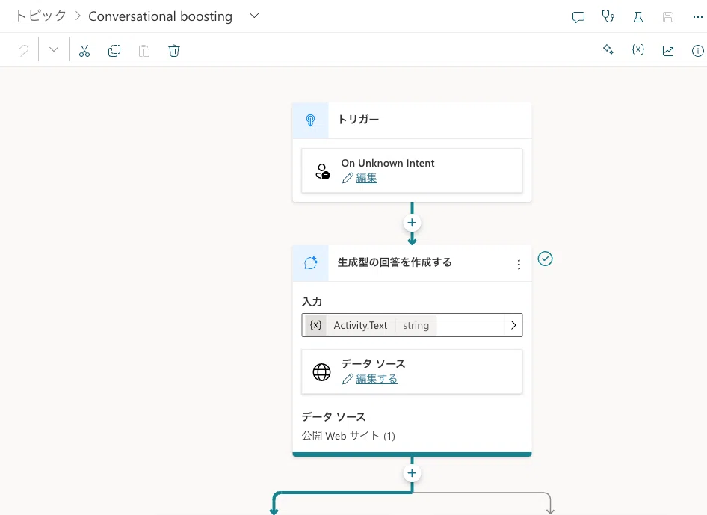
Task: Expand the Conversational boosting topic dropdown
Action: 254,16
